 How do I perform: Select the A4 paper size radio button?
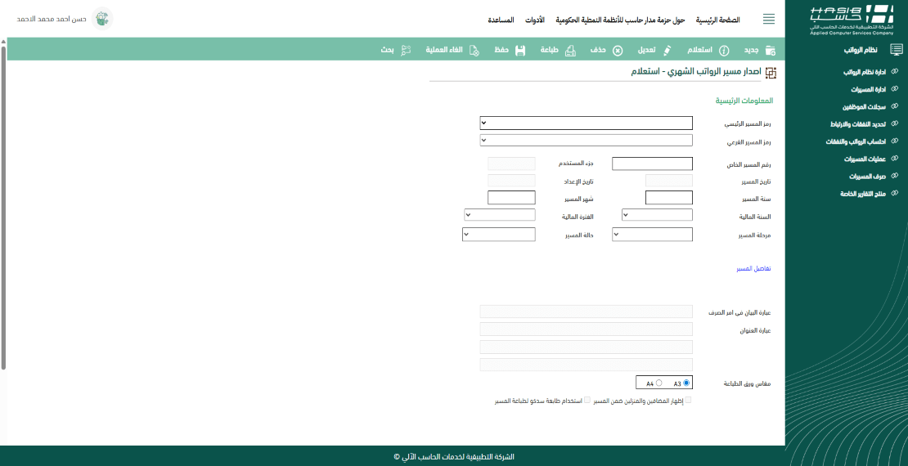[x=659, y=383]
